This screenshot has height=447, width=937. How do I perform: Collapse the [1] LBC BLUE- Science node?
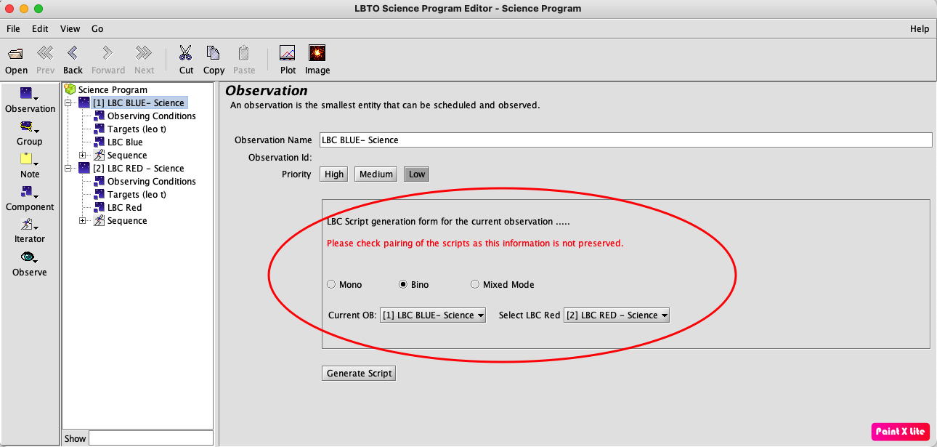click(x=68, y=102)
